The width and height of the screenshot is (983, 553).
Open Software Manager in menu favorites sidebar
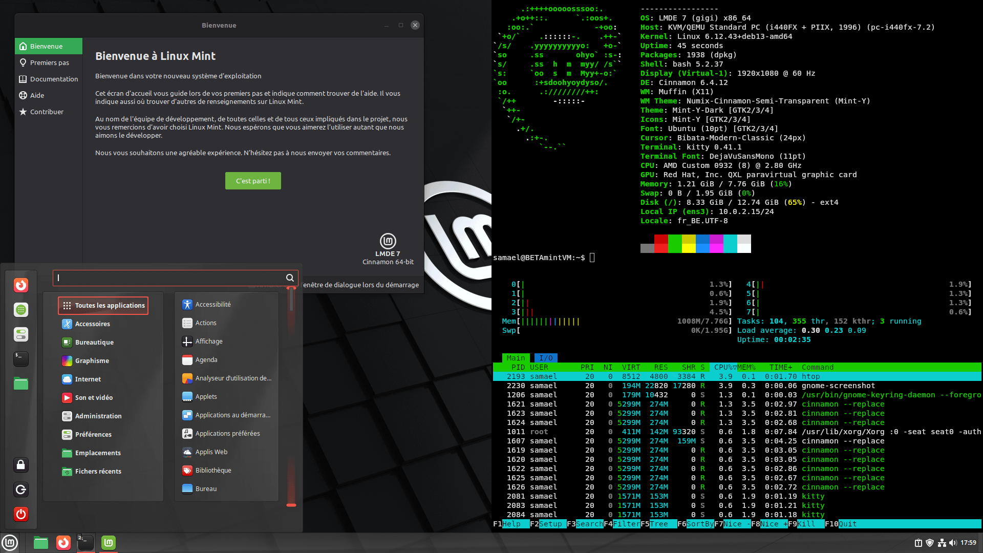(21, 310)
